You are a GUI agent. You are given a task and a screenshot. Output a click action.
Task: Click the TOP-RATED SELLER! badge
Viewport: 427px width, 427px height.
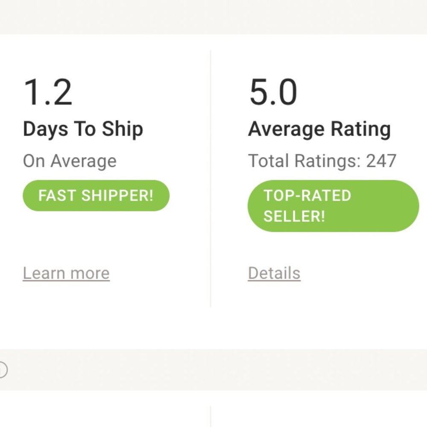pos(333,206)
